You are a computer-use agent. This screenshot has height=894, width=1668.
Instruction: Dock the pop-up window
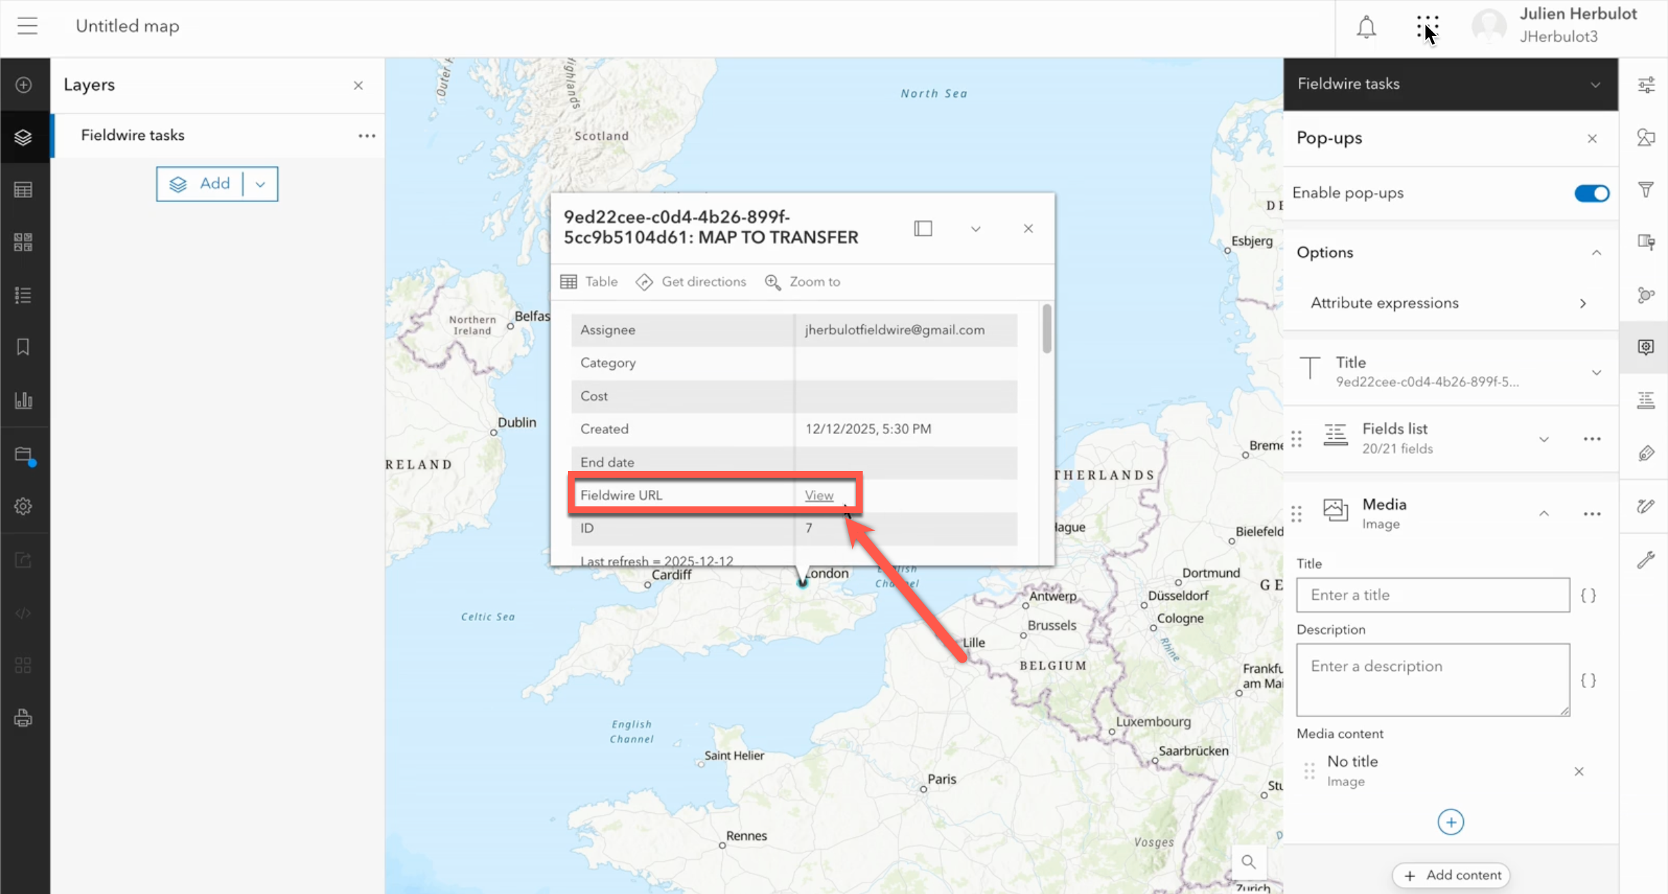pos(923,229)
